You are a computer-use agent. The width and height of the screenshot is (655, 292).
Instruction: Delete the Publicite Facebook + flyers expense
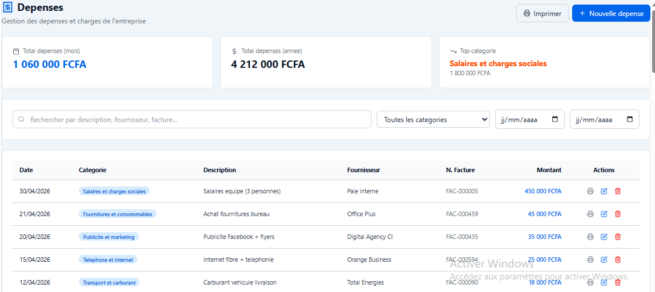[x=618, y=237]
